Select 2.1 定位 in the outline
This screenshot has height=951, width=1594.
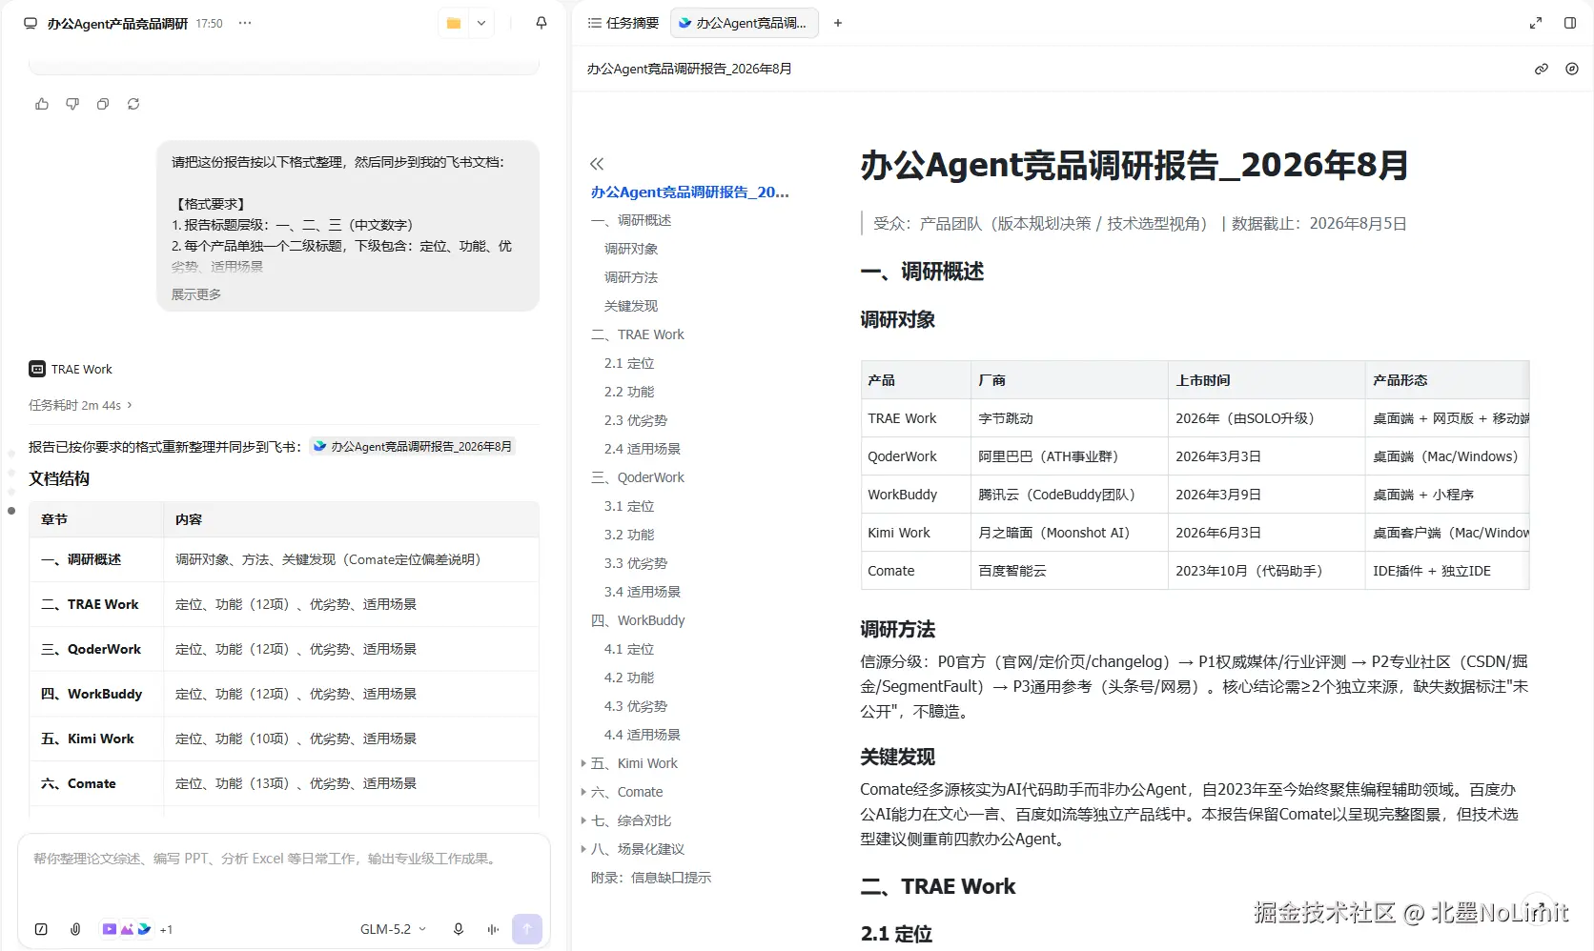point(629,363)
